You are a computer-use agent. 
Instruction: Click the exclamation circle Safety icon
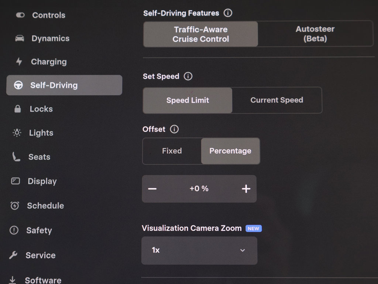coord(14,230)
